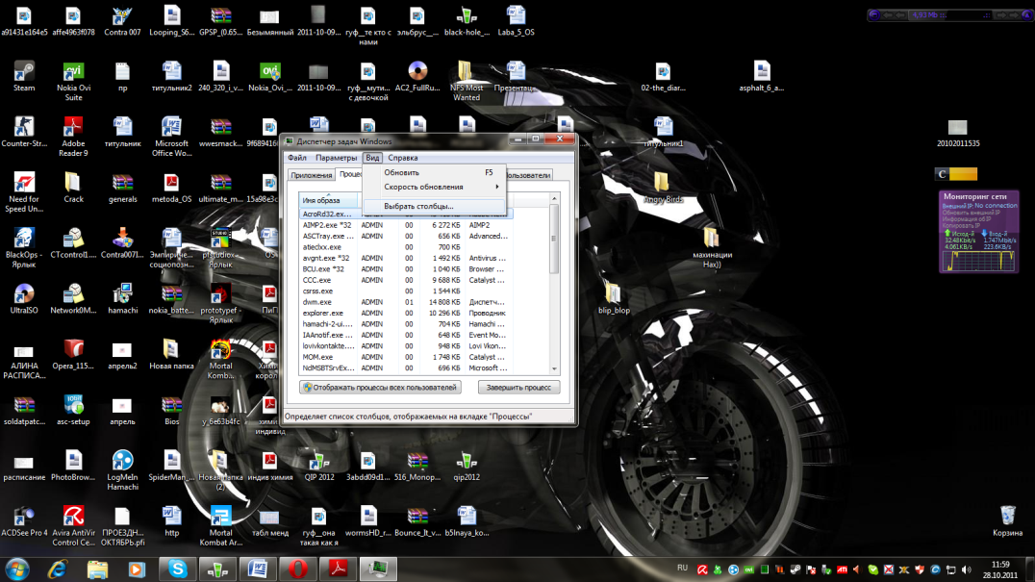Image resolution: width=1035 pixels, height=582 pixels.
Task: Open AC2_FullRu disc image icon
Action: 417,76
